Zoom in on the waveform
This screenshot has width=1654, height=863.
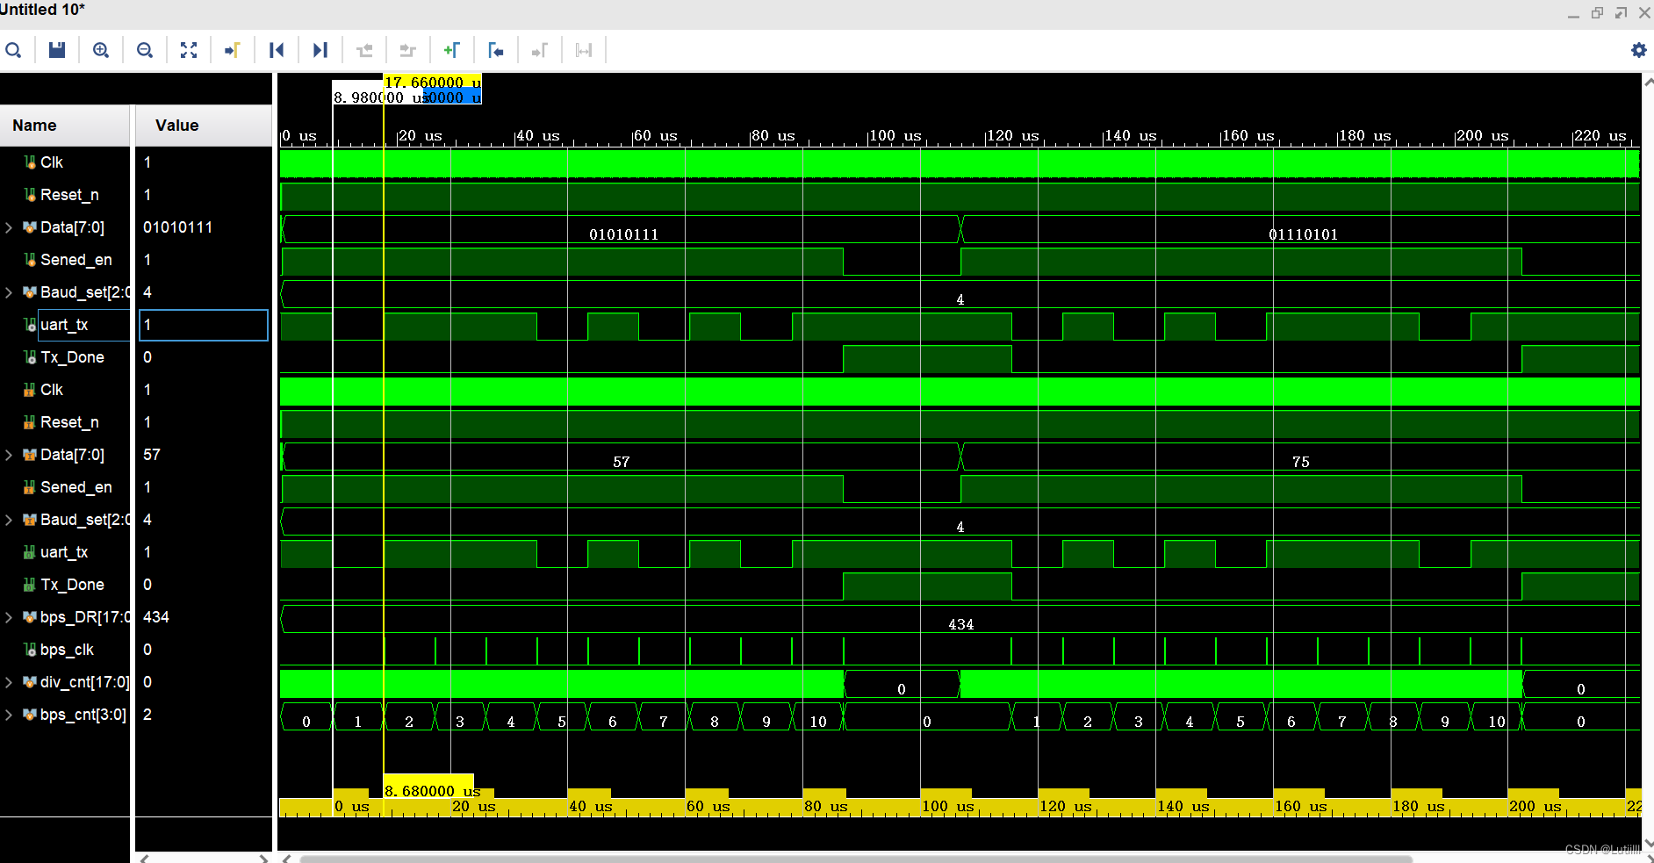101,50
